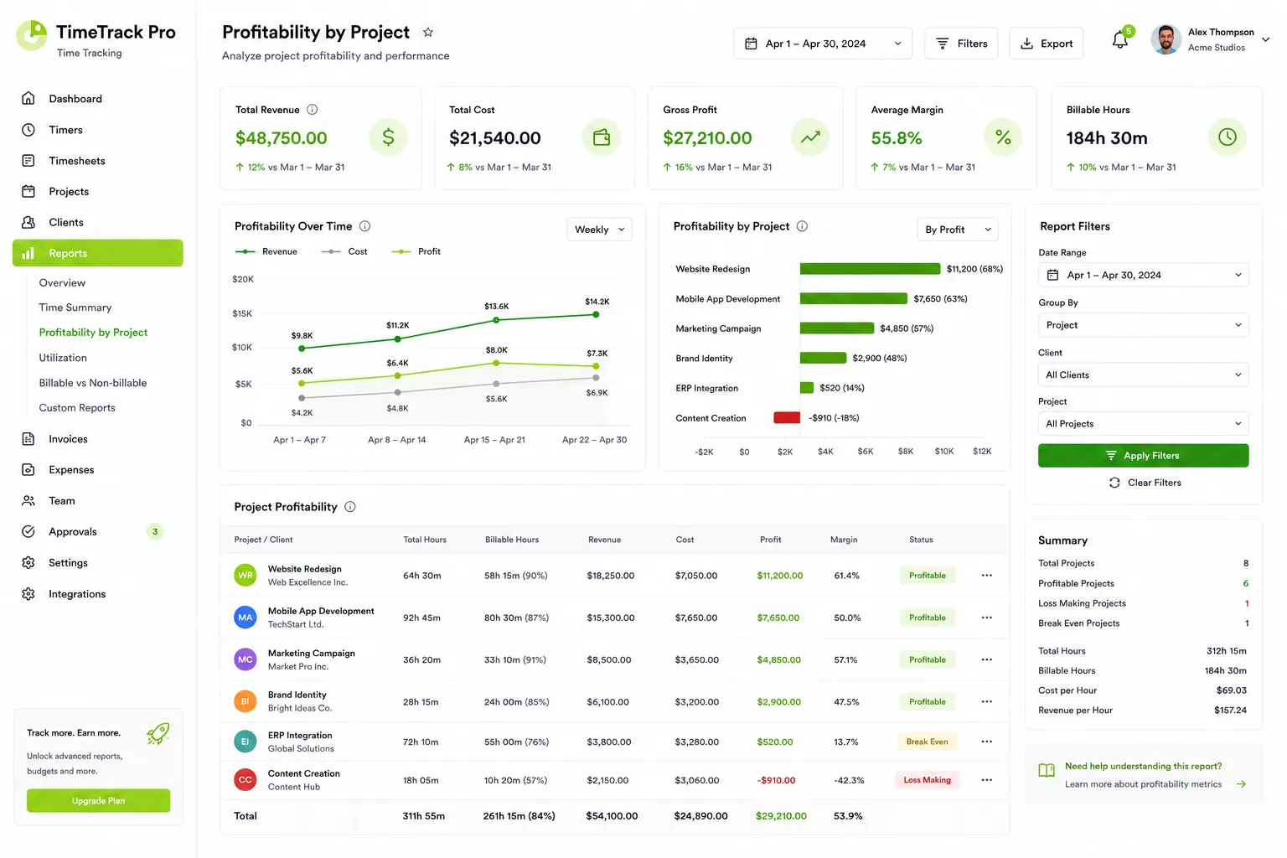This screenshot has height=858, width=1287.
Task: Click Apply Filters
Action: click(1144, 456)
